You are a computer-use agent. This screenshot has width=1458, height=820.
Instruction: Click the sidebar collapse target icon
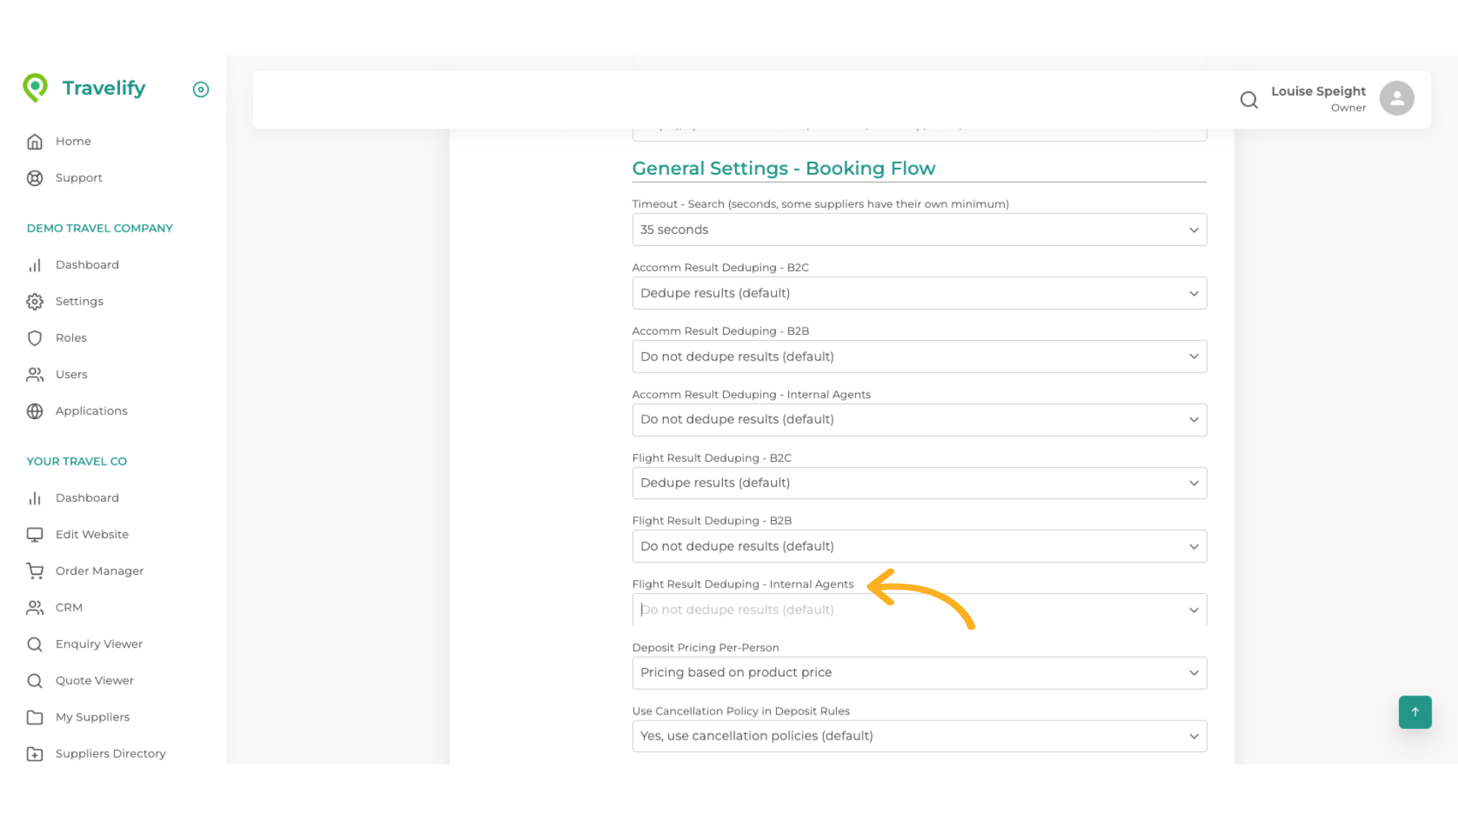200,90
